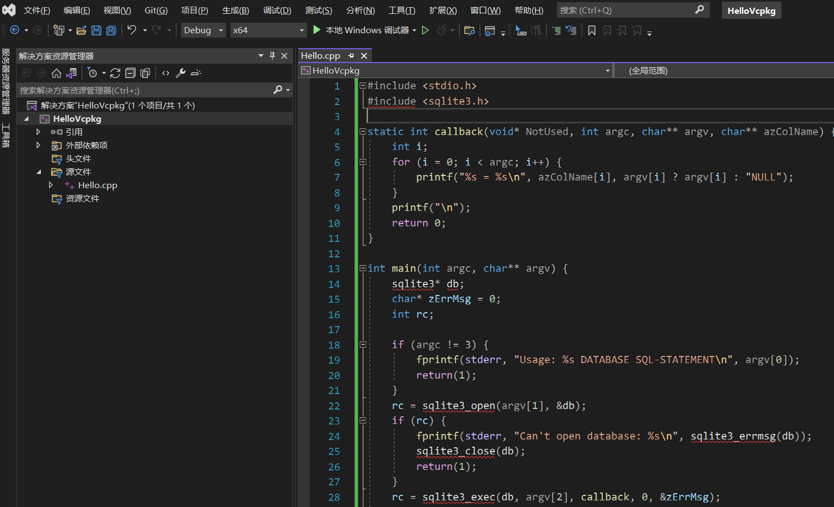Collapse the 源文件 folder node
834x507 pixels.
(38, 172)
